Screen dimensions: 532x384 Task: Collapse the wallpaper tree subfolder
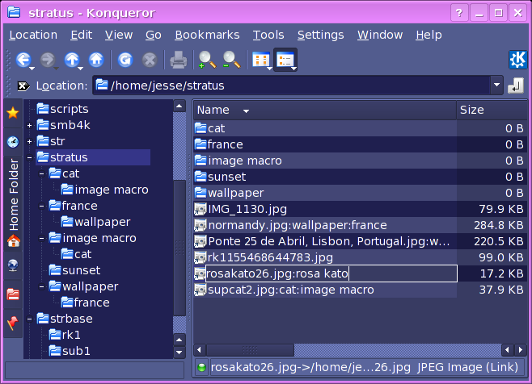(x=42, y=287)
